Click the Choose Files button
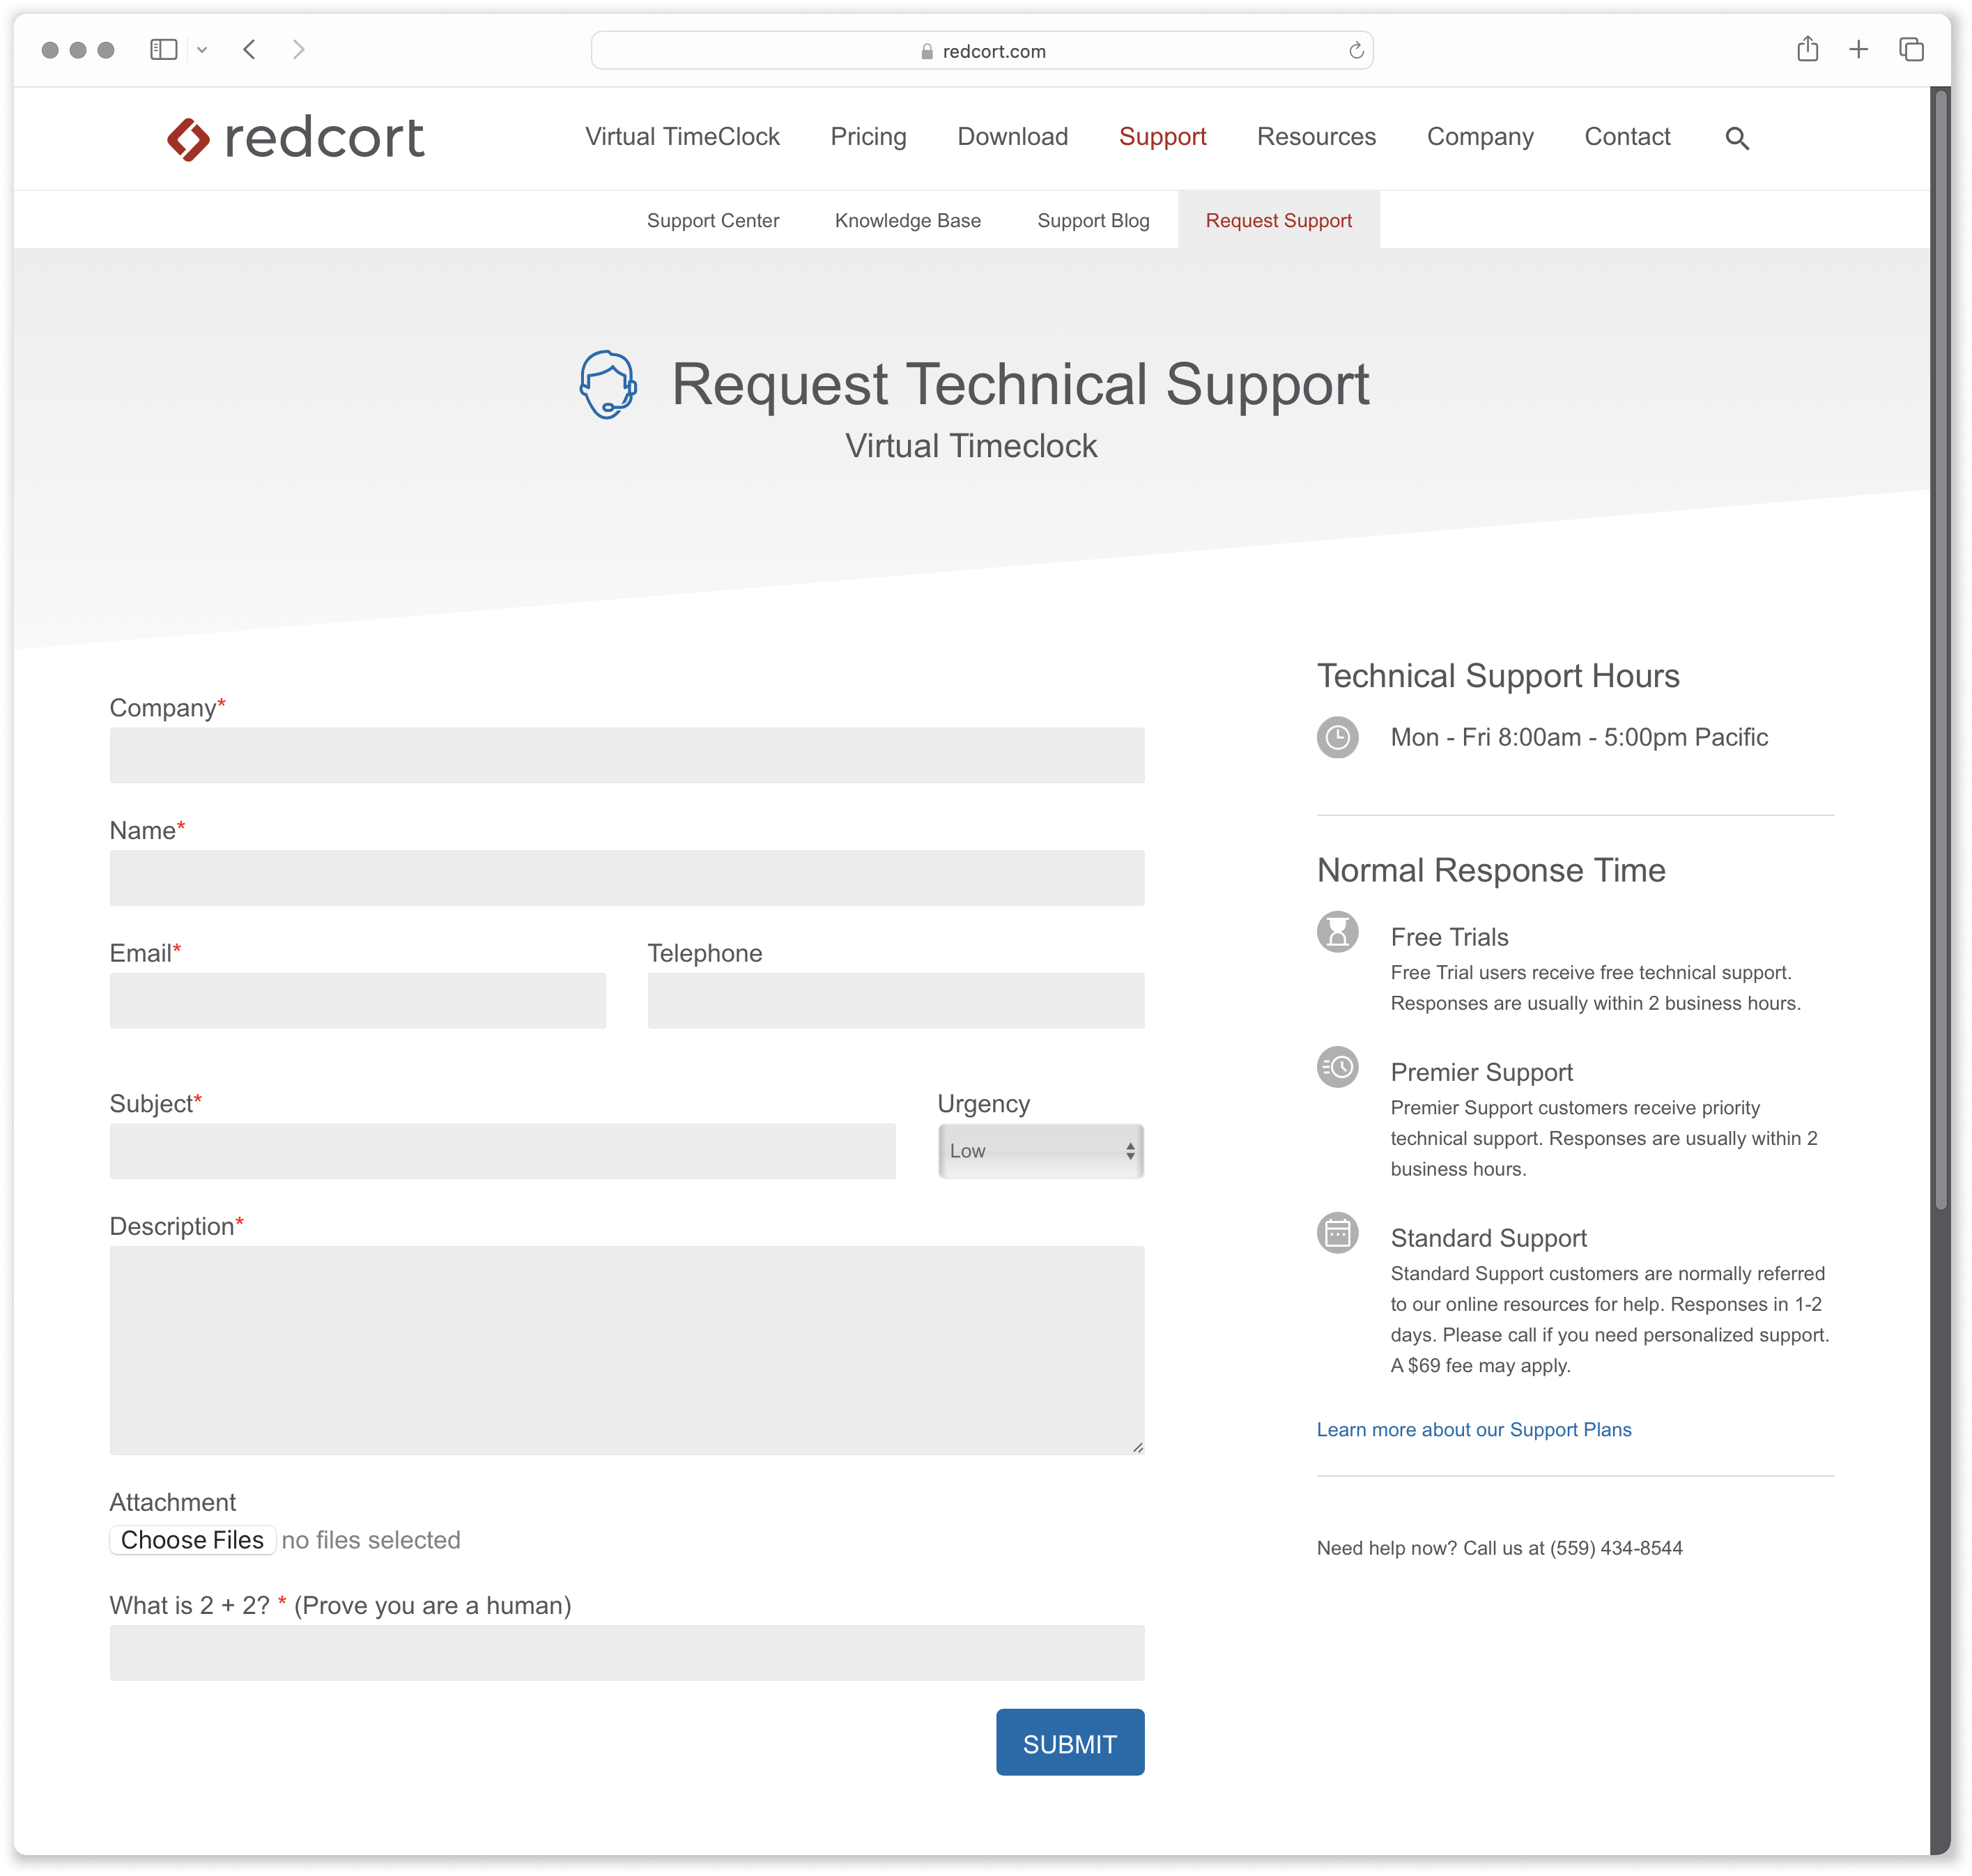 (x=192, y=1541)
